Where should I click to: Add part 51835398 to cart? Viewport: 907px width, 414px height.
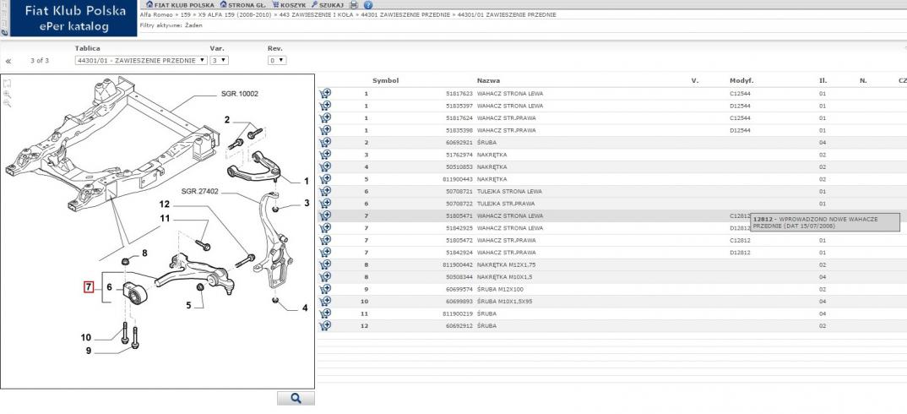[325, 130]
